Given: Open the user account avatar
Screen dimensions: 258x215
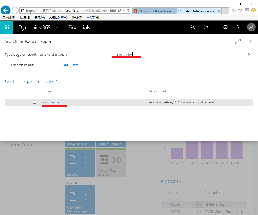Looking at the screenshot, I should point(251,27).
